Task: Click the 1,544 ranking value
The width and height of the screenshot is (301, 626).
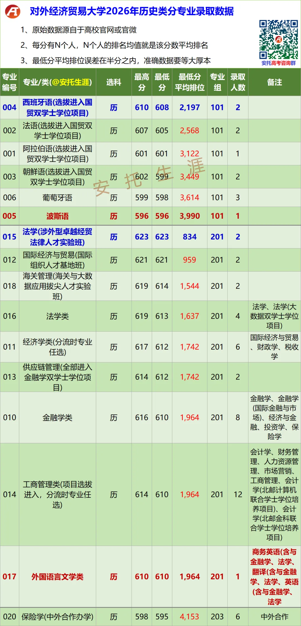Action: (190, 286)
